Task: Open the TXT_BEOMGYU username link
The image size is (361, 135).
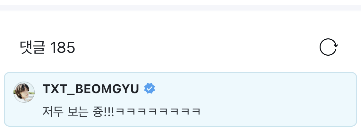Action: (x=91, y=89)
